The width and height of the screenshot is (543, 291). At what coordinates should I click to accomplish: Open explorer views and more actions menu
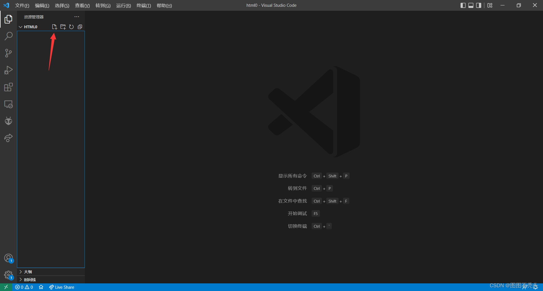coord(77,17)
